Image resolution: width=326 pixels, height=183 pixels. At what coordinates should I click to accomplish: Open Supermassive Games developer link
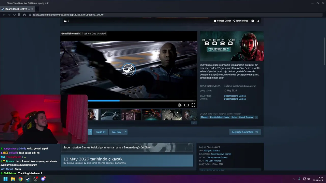tap(235, 96)
